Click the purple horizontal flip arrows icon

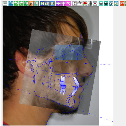click(x=58, y=3)
